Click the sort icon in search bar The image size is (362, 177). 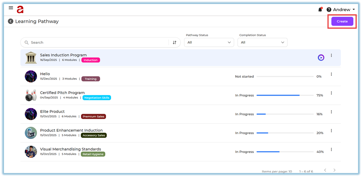click(175, 43)
